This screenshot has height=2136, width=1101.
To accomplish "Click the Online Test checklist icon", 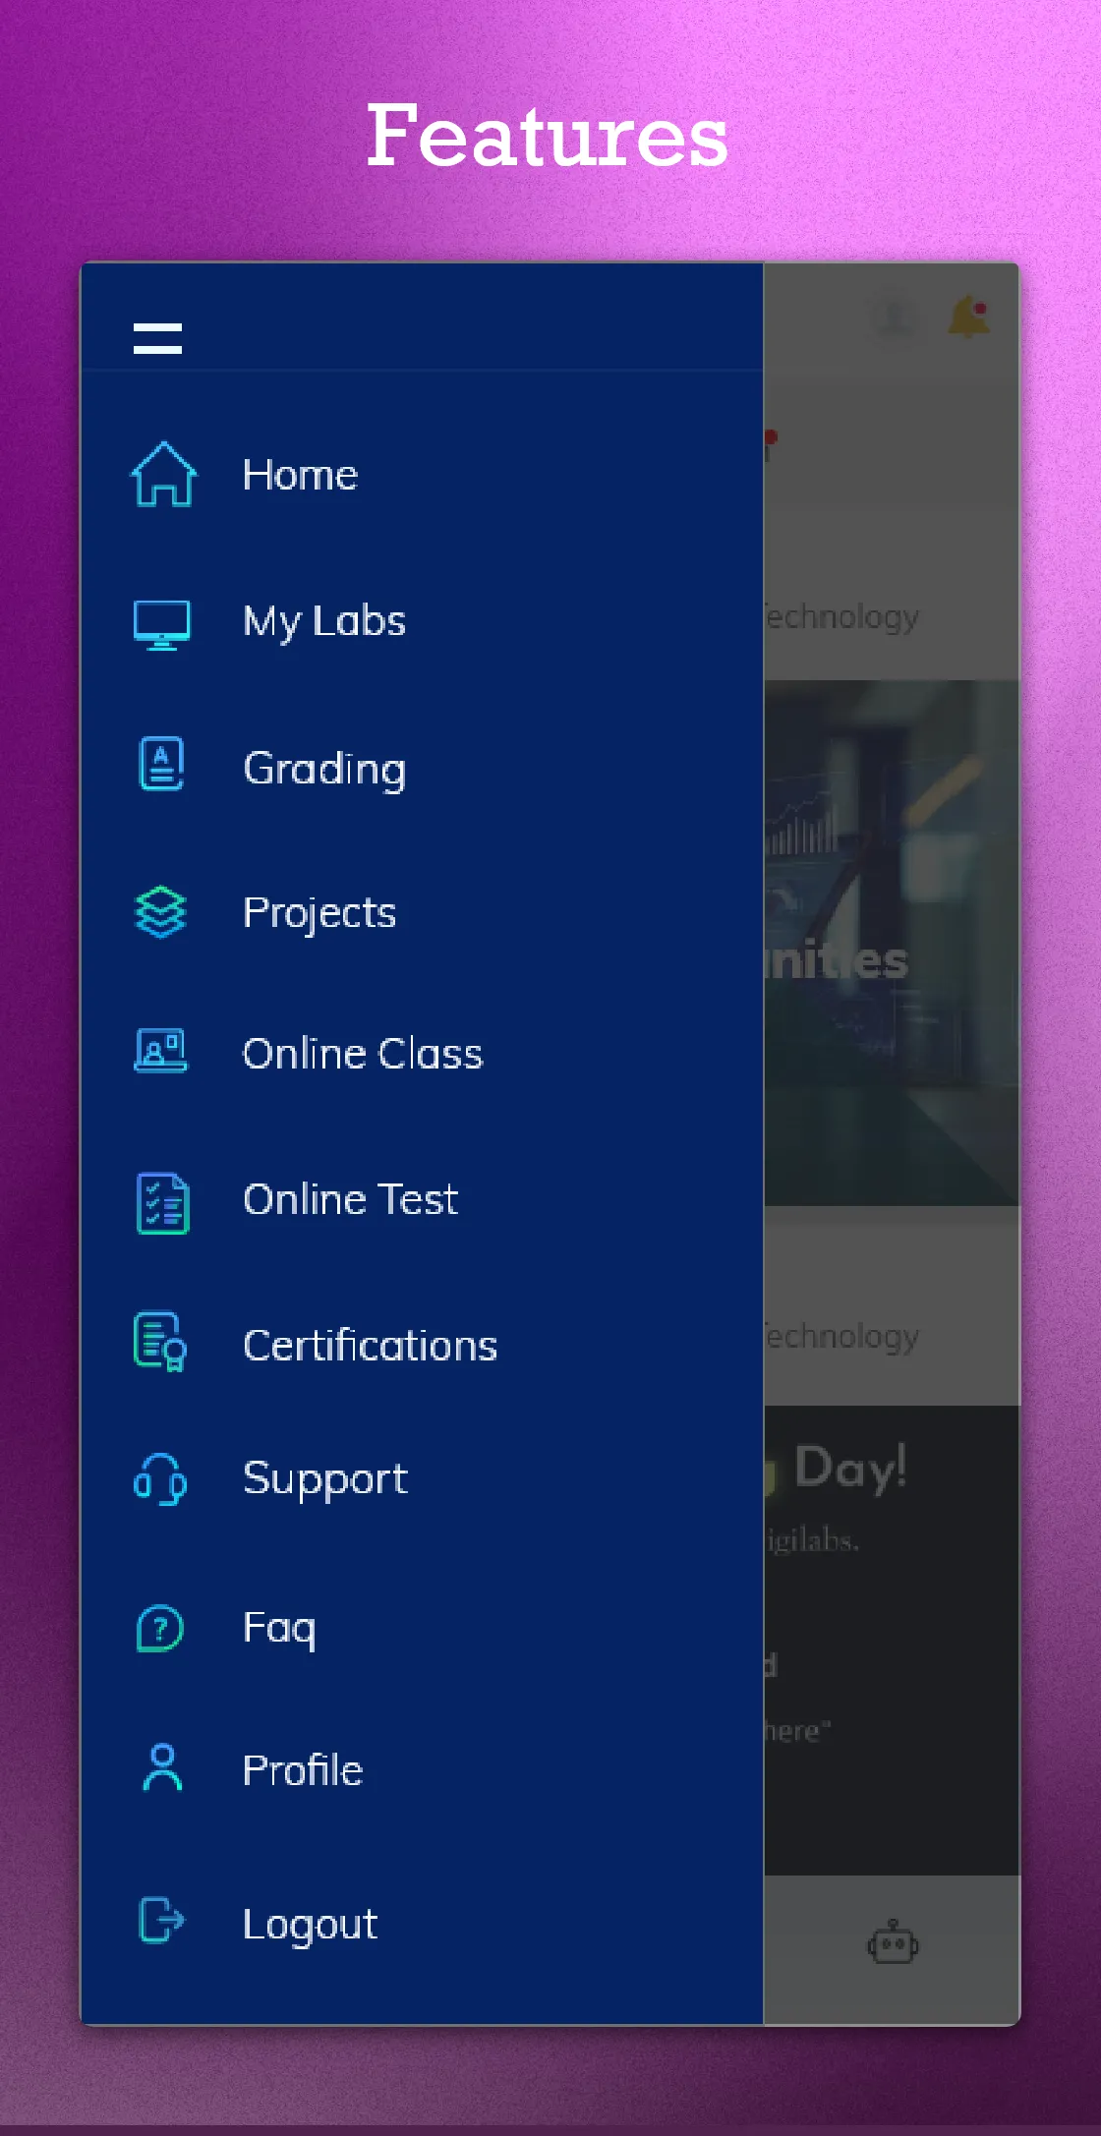I will pyautogui.click(x=162, y=1202).
